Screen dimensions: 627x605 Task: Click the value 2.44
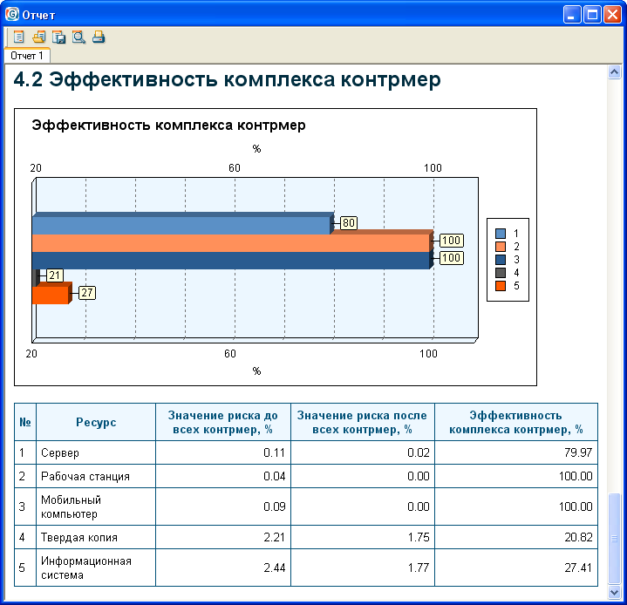pos(275,568)
